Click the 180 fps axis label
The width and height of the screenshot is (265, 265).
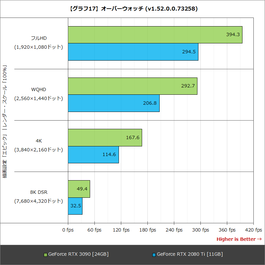[x=147, y=230]
